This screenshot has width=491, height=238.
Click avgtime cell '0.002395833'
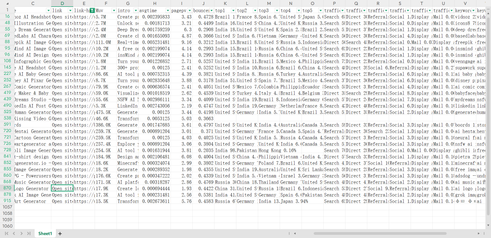pyautogui.click(x=155, y=17)
